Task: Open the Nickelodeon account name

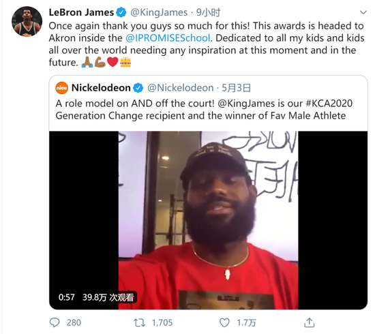Action: tap(101, 88)
